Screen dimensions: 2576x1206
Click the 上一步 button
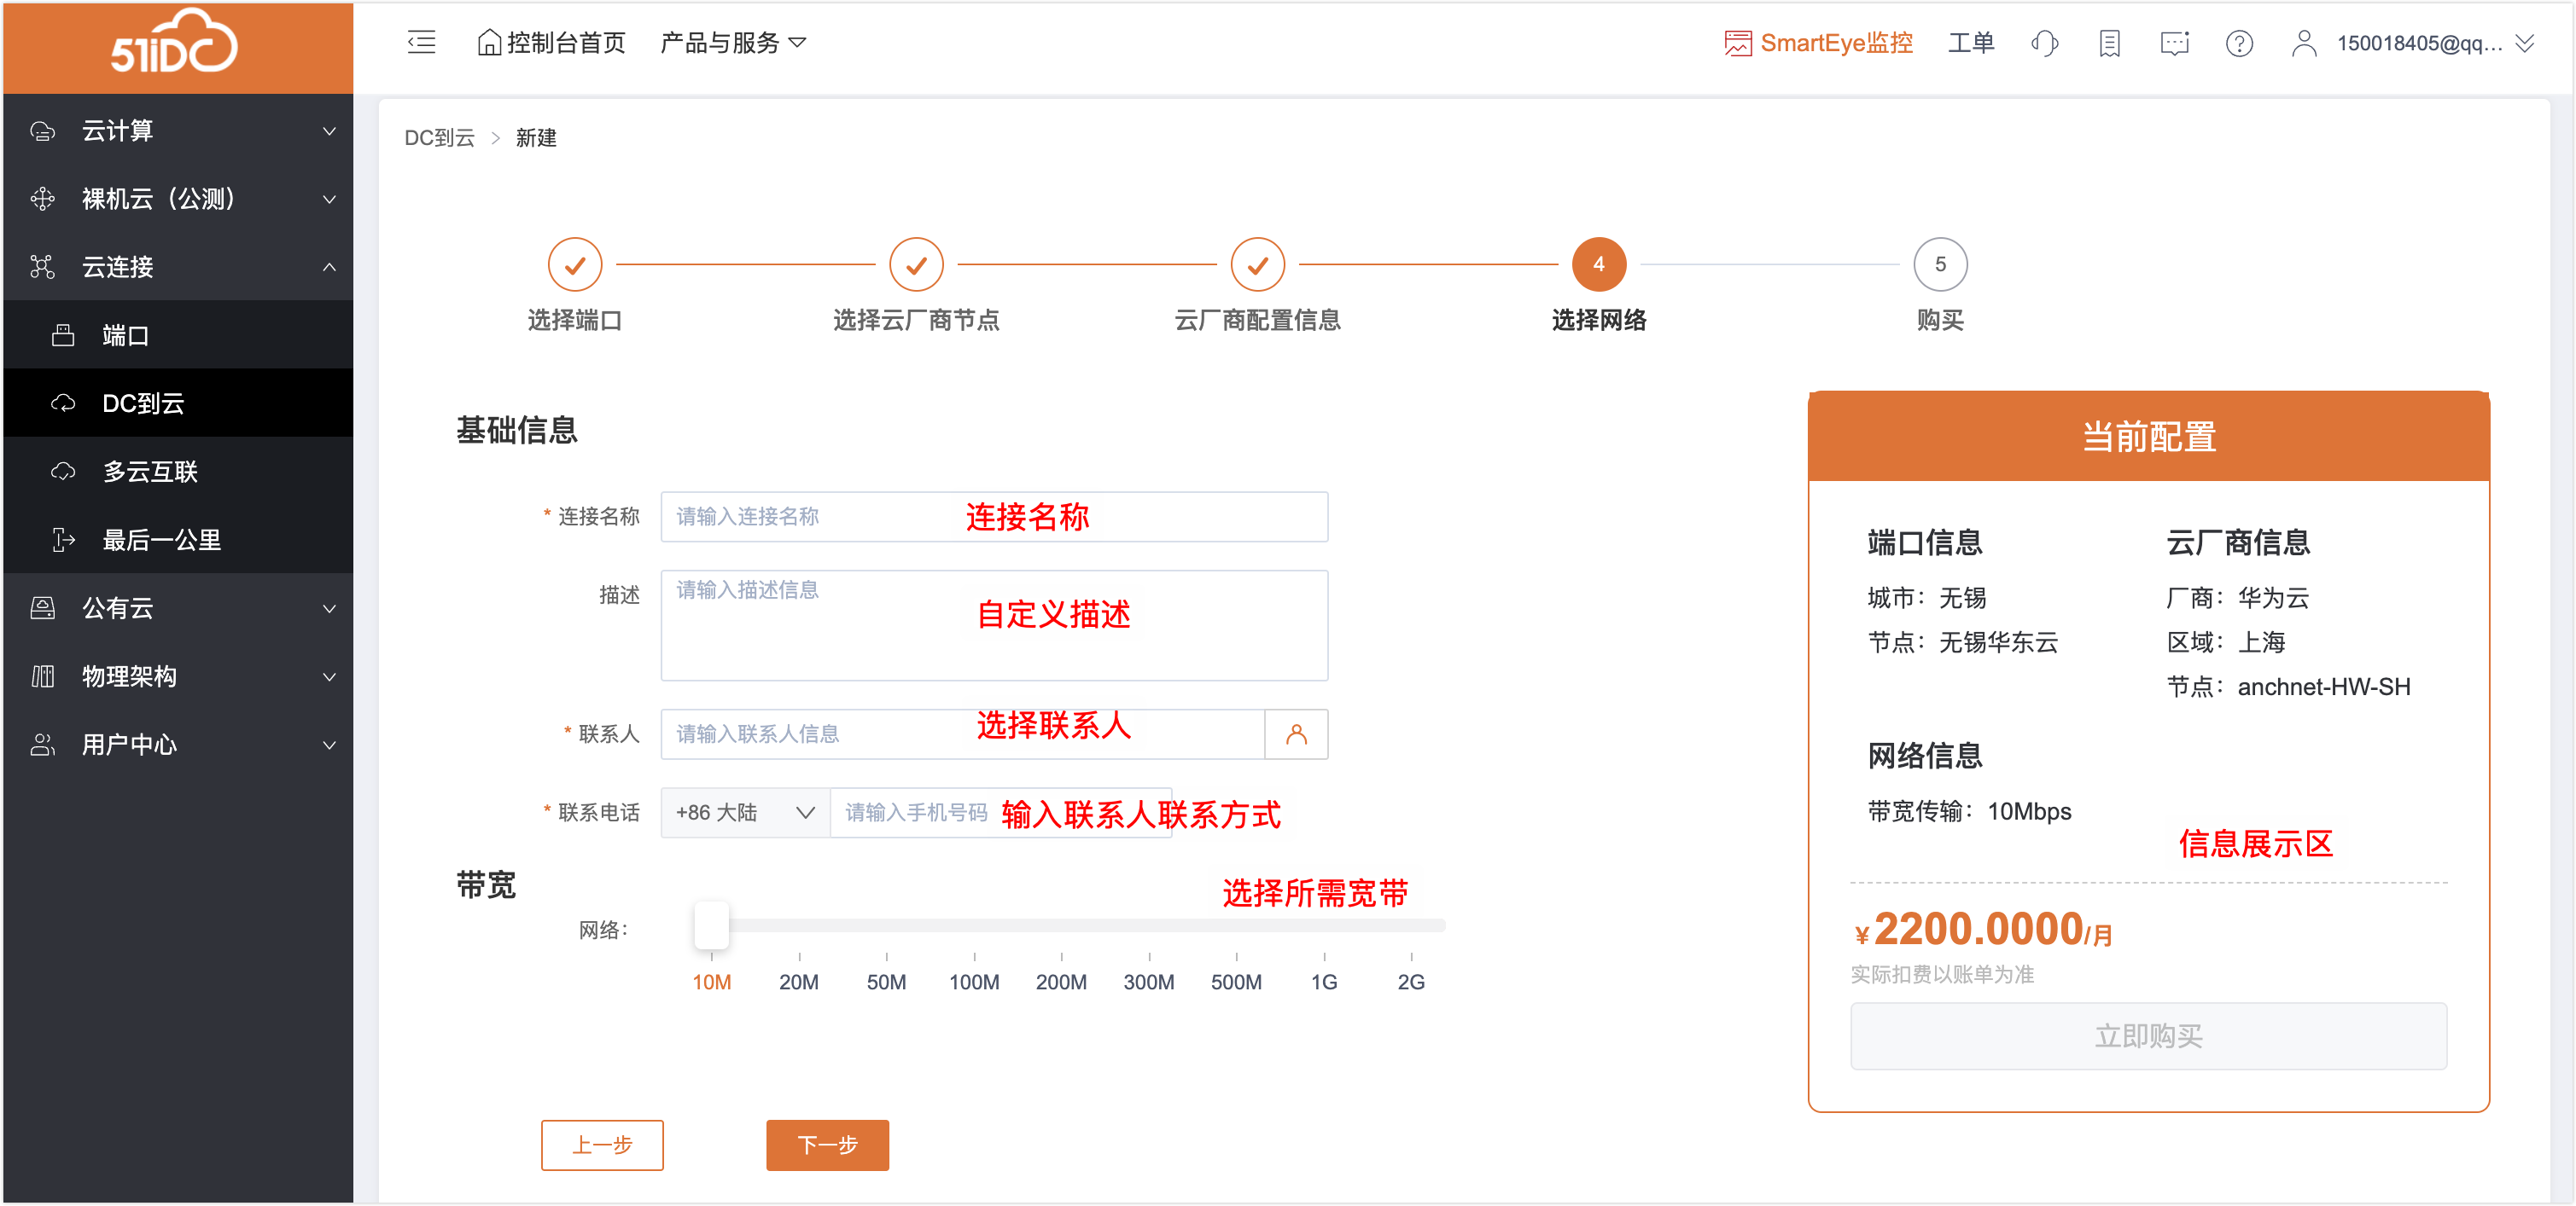point(602,1144)
